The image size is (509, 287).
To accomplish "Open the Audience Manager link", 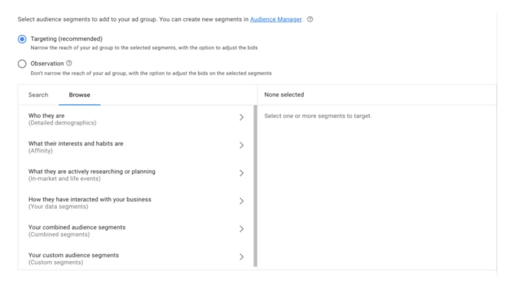I will click(275, 19).
